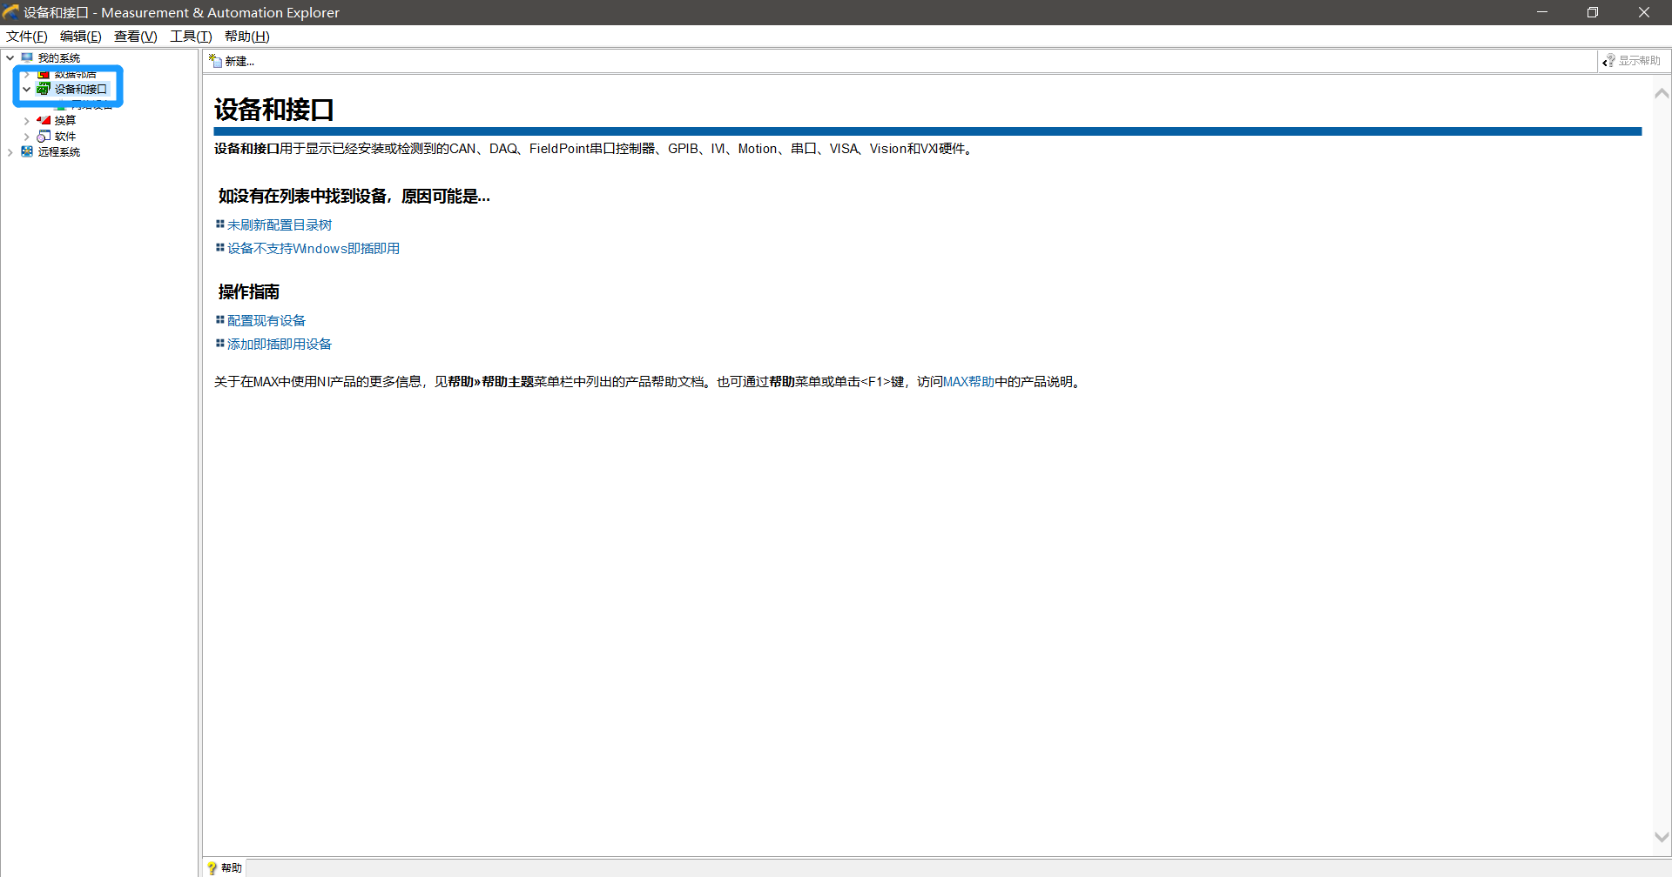Click the 数据邻居 tree icon

pos(44,74)
